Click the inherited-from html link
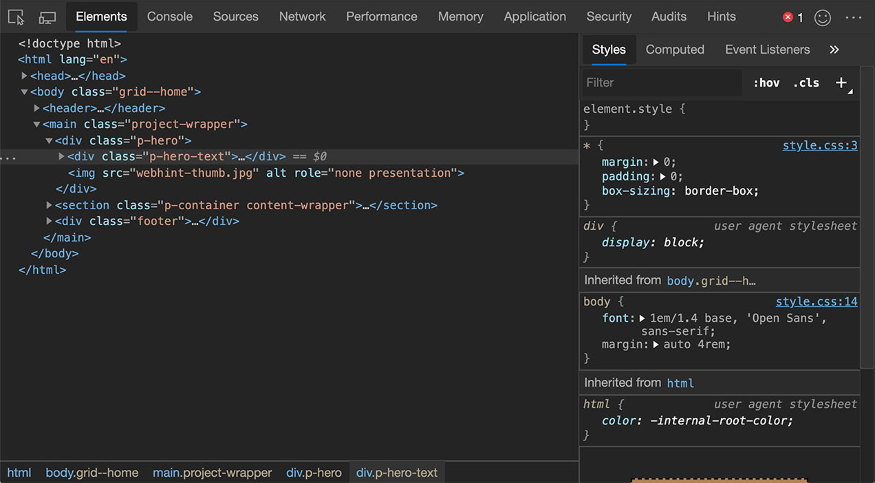This screenshot has width=875, height=483. (680, 383)
